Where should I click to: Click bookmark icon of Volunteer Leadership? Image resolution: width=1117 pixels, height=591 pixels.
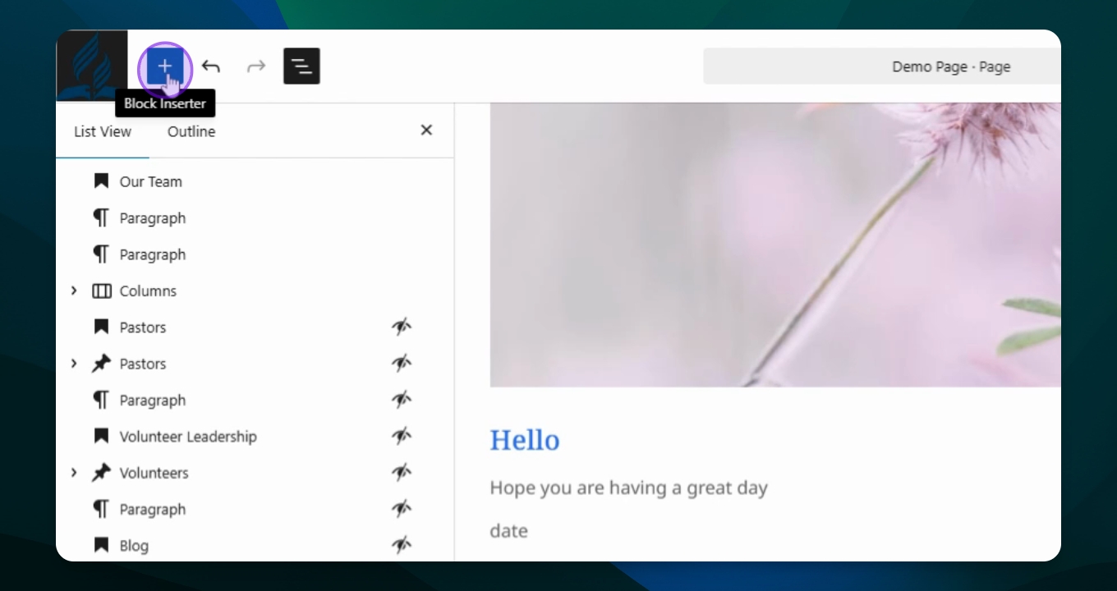point(101,436)
